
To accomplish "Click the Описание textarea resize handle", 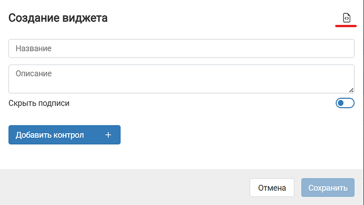I will tap(351, 90).
